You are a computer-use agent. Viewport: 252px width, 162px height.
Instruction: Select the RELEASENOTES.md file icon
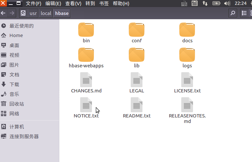pyautogui.click(x=187, y=105)
